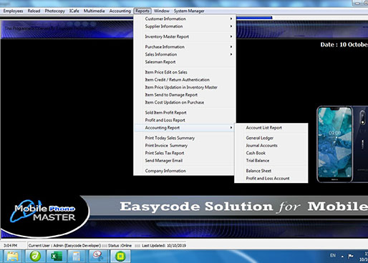Click the Status Online text in status bar
The width and height of the screenshot is (368, 263).
[120, 246]
